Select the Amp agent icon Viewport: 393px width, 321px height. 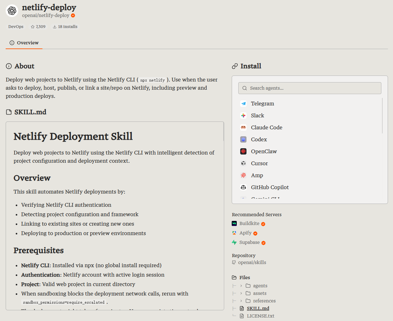click(x=243, y=175)
